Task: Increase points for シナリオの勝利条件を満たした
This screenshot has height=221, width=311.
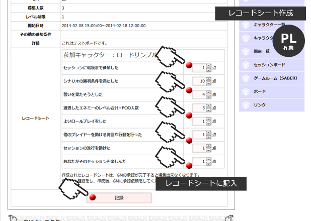Action: point(208,79)
